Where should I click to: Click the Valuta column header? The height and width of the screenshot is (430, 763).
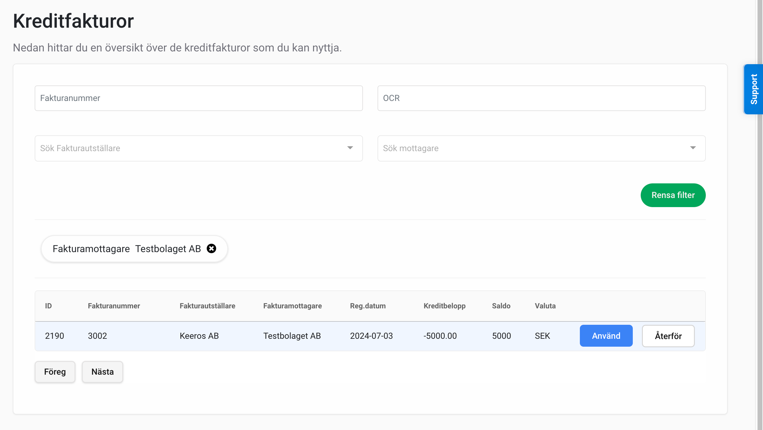(545, 306)
